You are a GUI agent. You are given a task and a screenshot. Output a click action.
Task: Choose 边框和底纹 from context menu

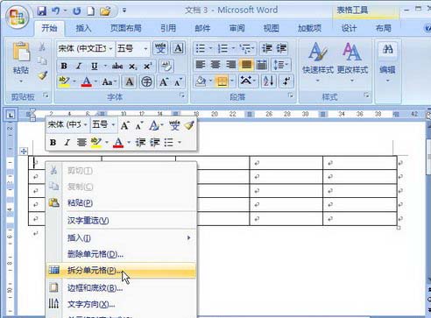pos(121,288)
